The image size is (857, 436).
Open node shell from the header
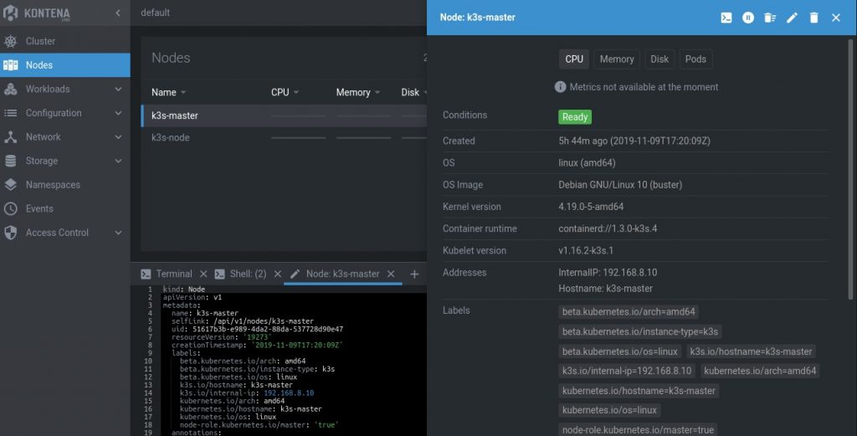[726, 18]
